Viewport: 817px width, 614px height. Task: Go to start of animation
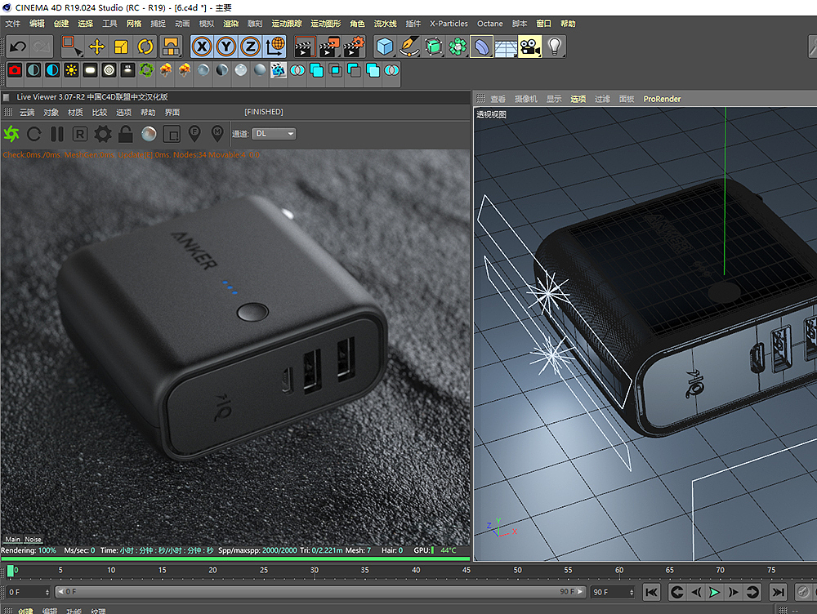[x=651, y=592]
